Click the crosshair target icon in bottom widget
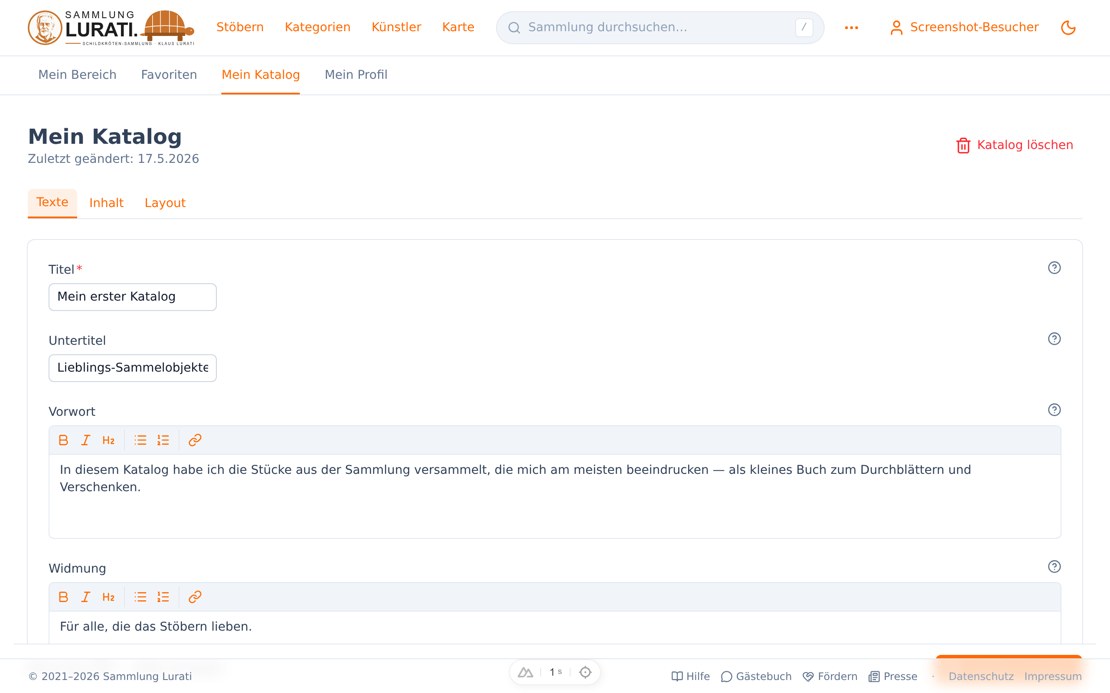Image resolution: width=1110 pixels, height=693 pixels. click(585, 672)
